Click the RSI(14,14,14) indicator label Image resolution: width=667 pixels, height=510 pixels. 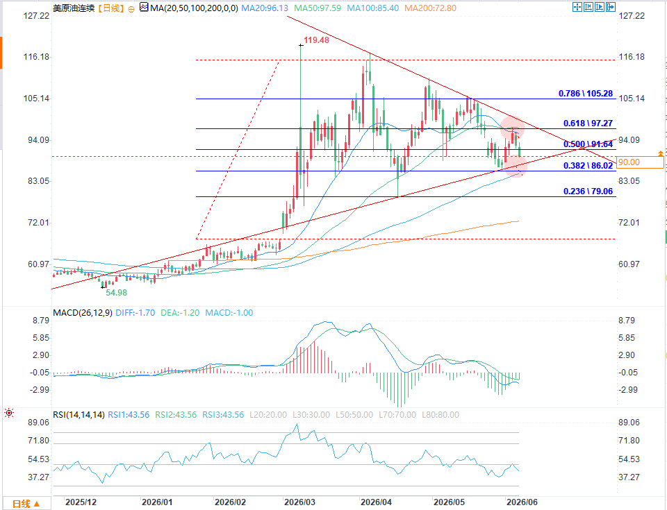(x=79, y=415)
